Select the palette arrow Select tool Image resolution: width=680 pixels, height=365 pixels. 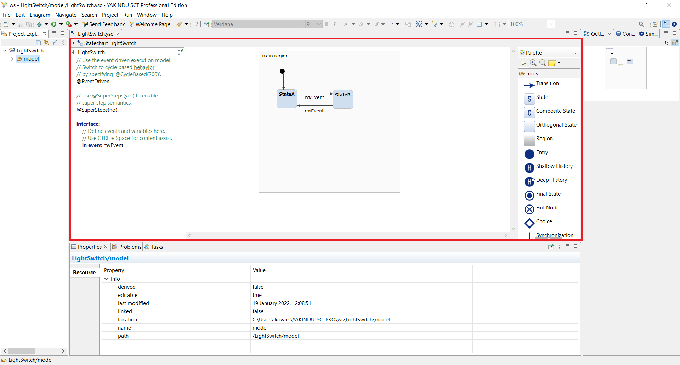coord(524,63)
